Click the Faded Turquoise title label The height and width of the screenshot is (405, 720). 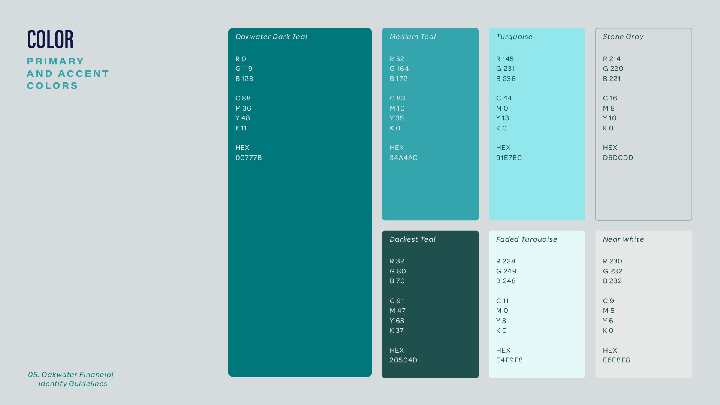(x=526, y=239)
